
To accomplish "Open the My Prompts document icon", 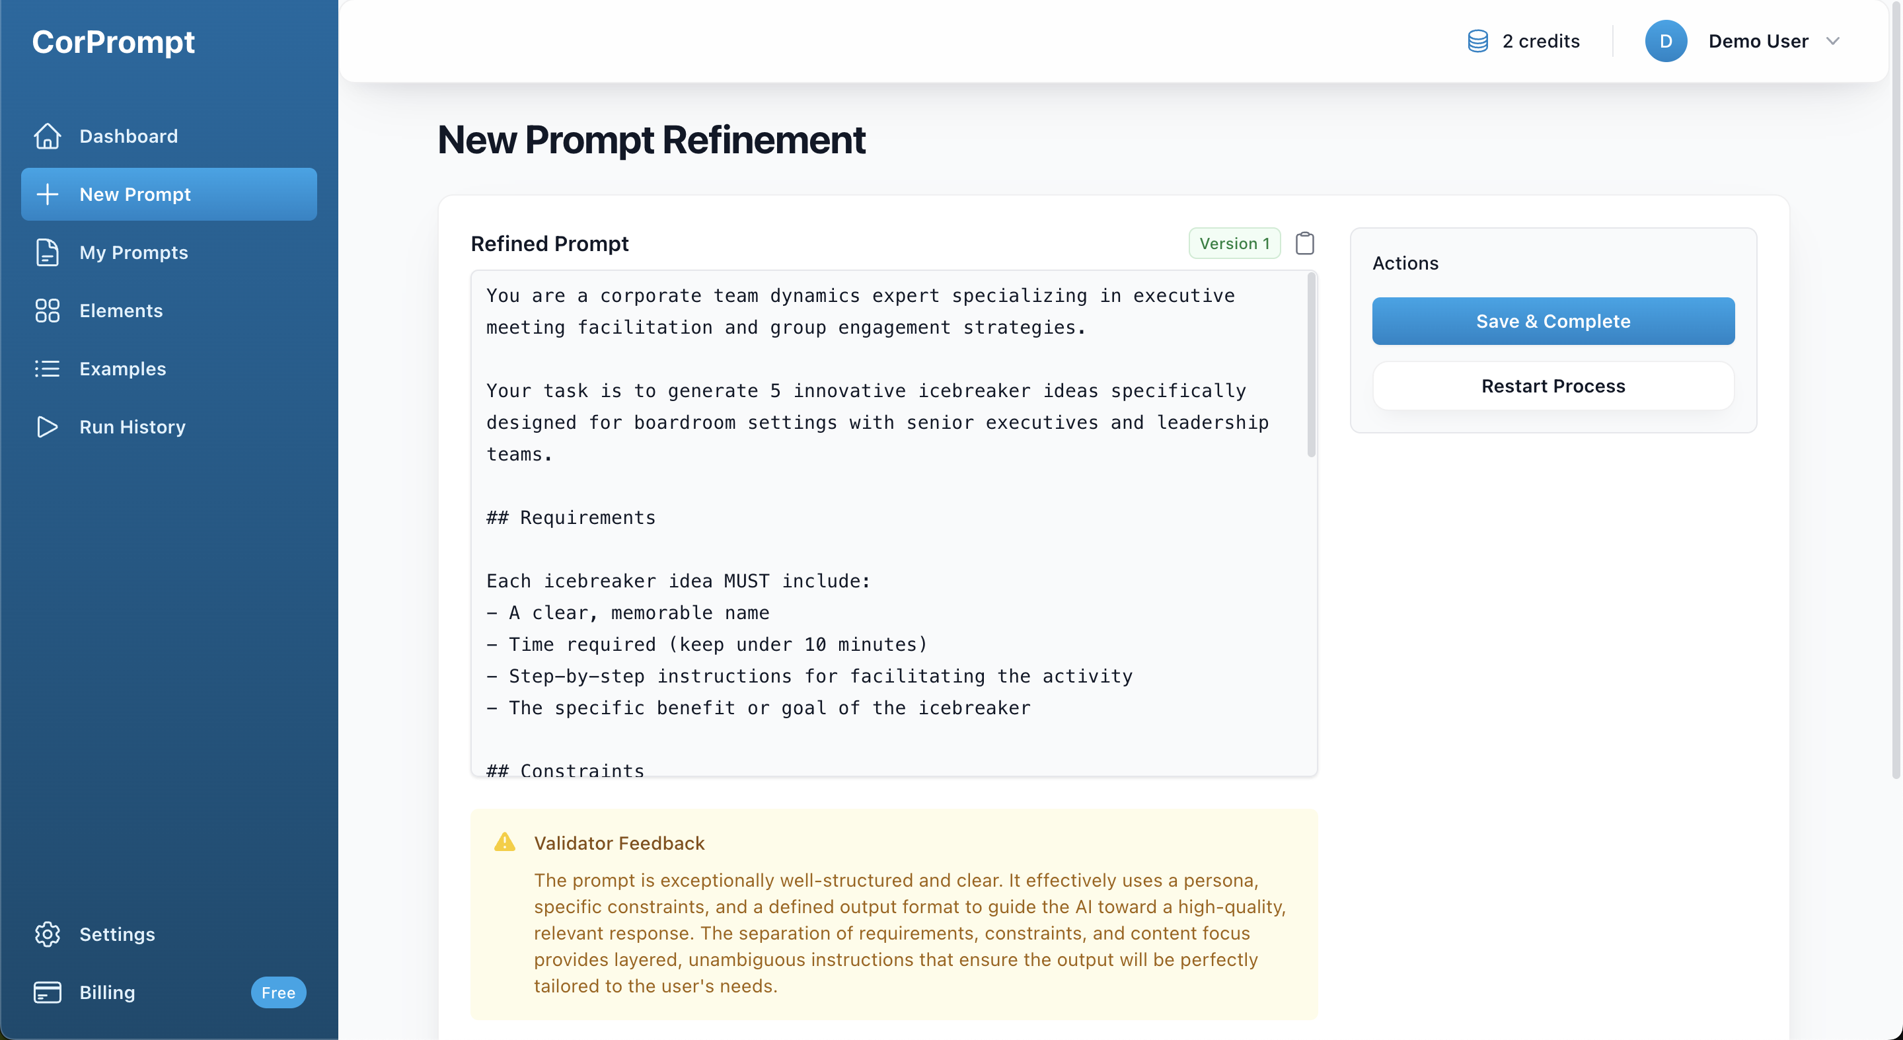I will coord(48,252).
